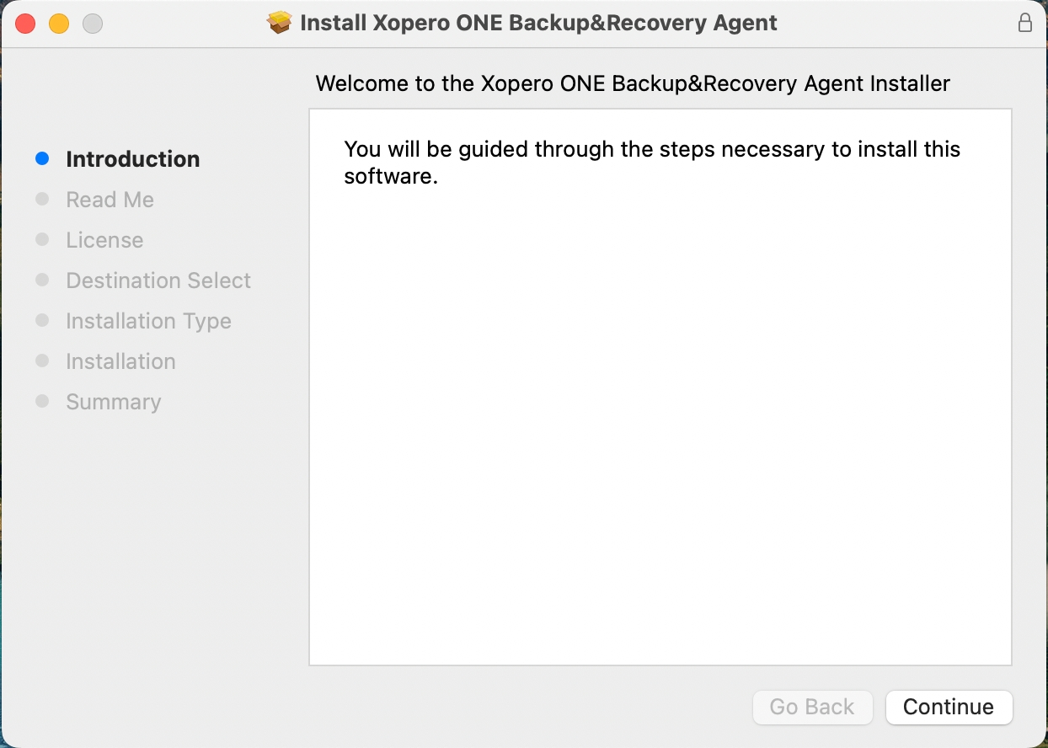This screenshot has width=1048, height=748.
Task: Select the Read Me step label
Action: [x=110, y=200]
